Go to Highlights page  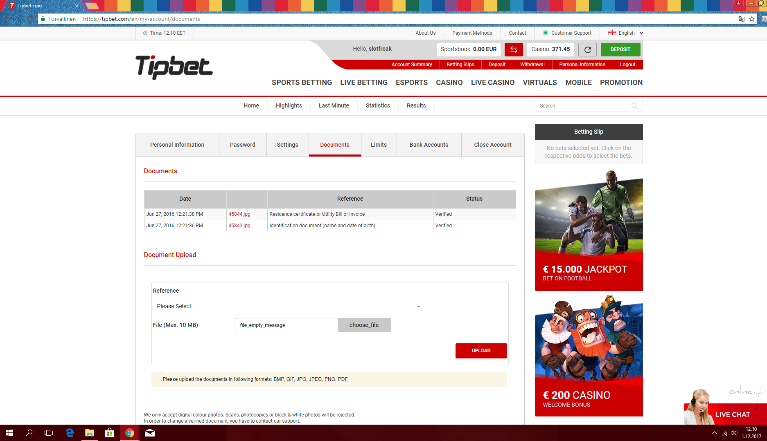[x=289, y=105]
